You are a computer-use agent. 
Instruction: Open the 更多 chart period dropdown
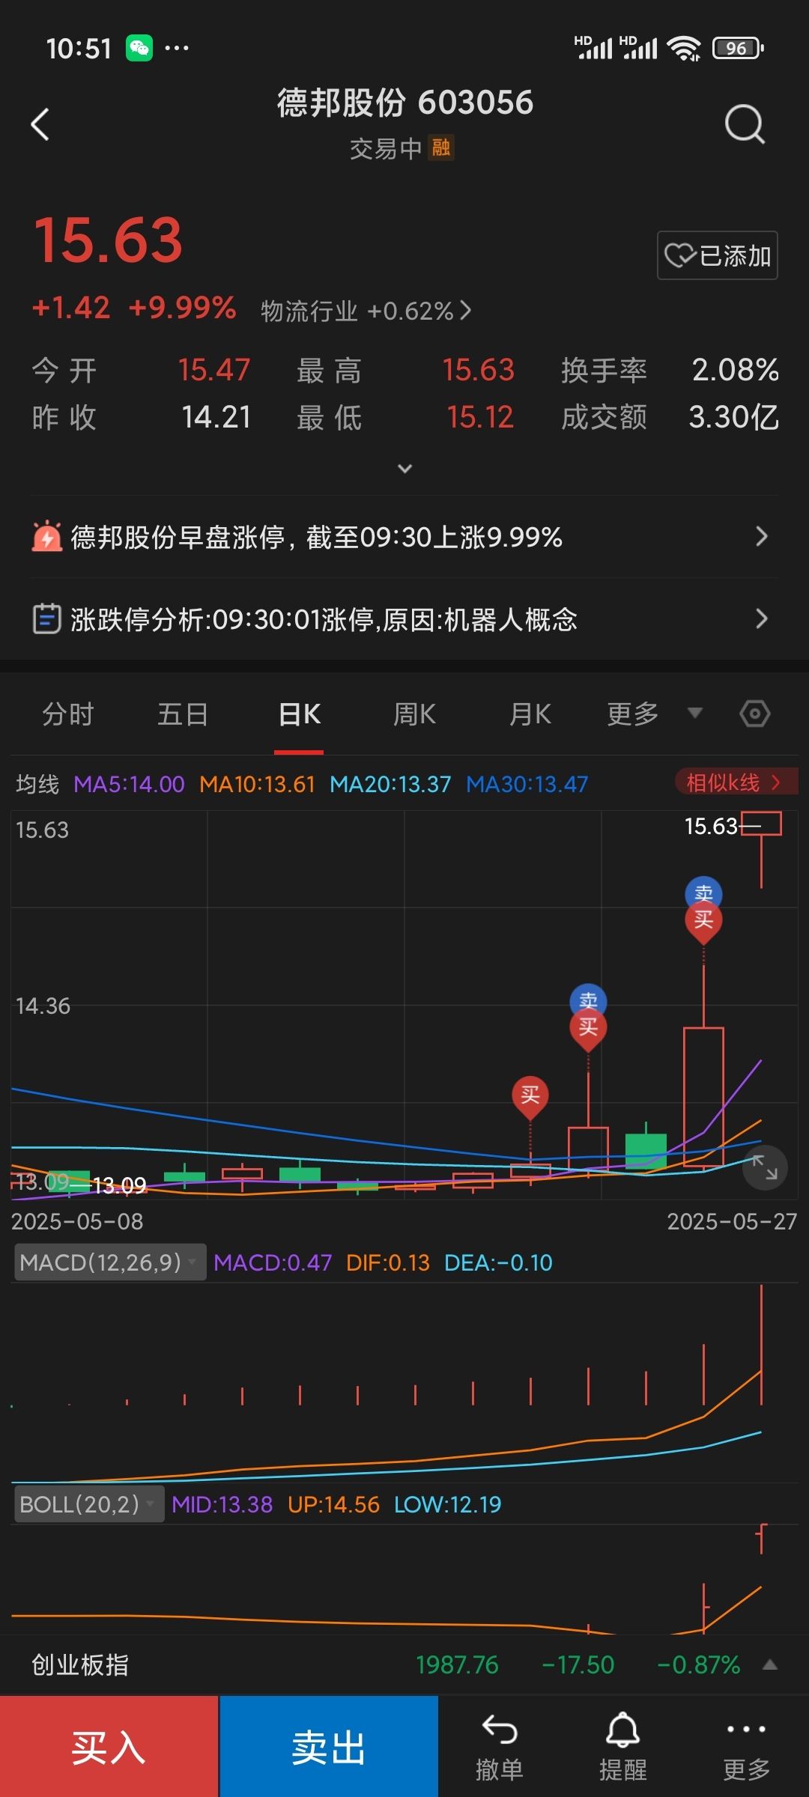(x=655, y=714)
